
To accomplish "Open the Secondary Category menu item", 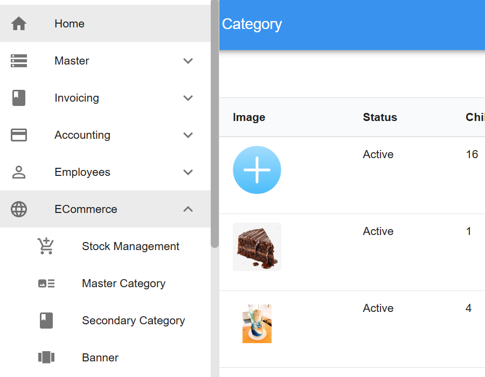I will pyautogui.click(x=133, y=321).
